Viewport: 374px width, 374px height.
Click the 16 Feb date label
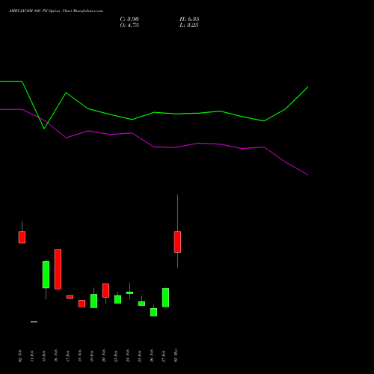56,356
